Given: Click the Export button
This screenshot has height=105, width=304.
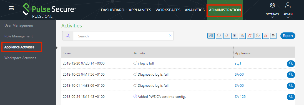Looking at the screenshot, I should tap(288, 36).
